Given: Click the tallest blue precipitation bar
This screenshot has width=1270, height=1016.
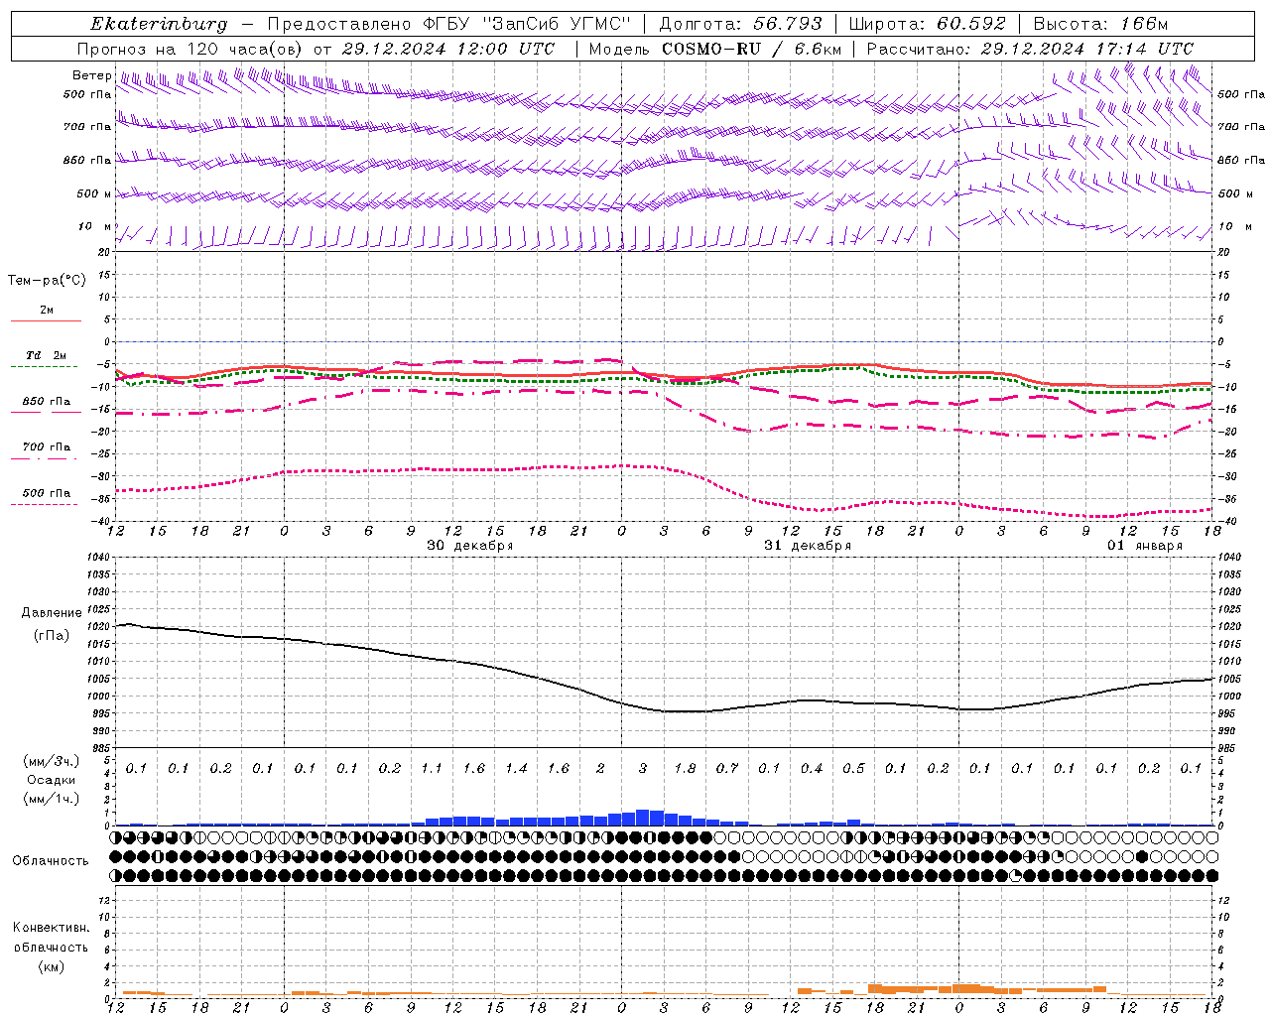Looking at the screenshot, I should [642, 818].
